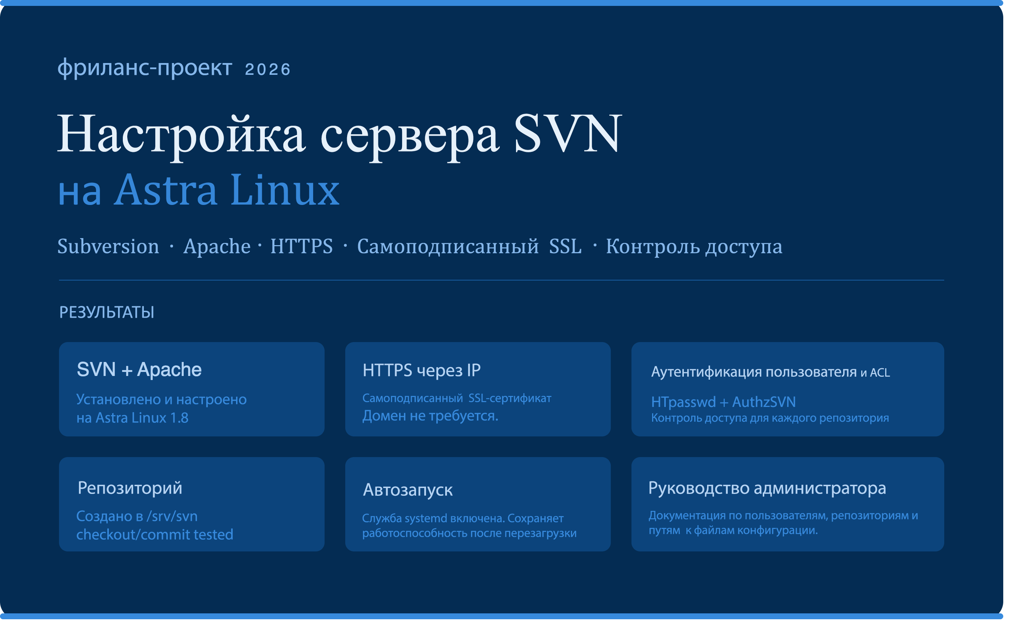1018x634 pixels.
Task: Click 'Контроль доступа' in the tag line
Action: (694, 247)
